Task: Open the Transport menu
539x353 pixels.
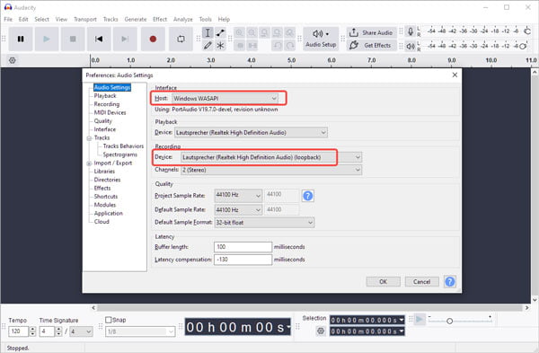Action: [85, 19]
